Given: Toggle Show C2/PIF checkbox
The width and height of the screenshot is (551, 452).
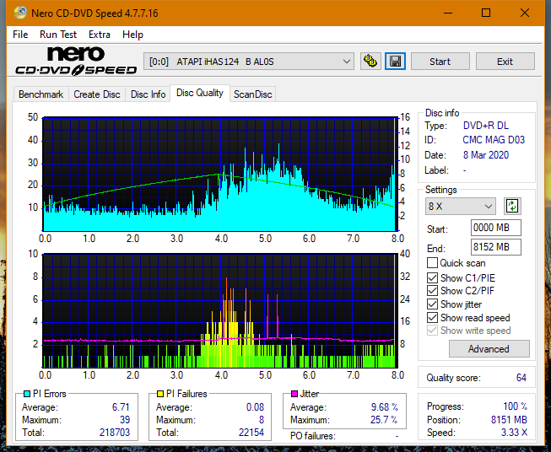Looking at the screenshot, I should tap(432, 291).
